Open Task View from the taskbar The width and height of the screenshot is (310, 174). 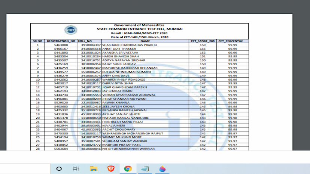[x=76, y=169]
